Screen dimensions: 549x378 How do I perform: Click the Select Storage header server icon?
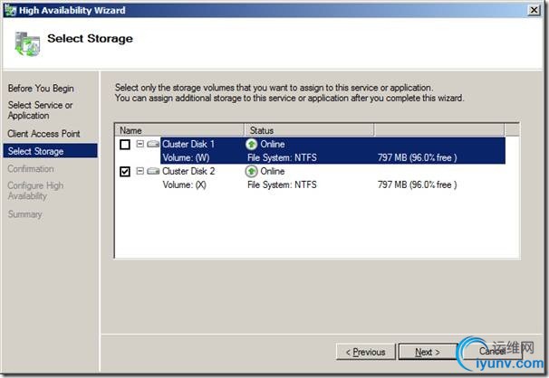tap(26, 43)
